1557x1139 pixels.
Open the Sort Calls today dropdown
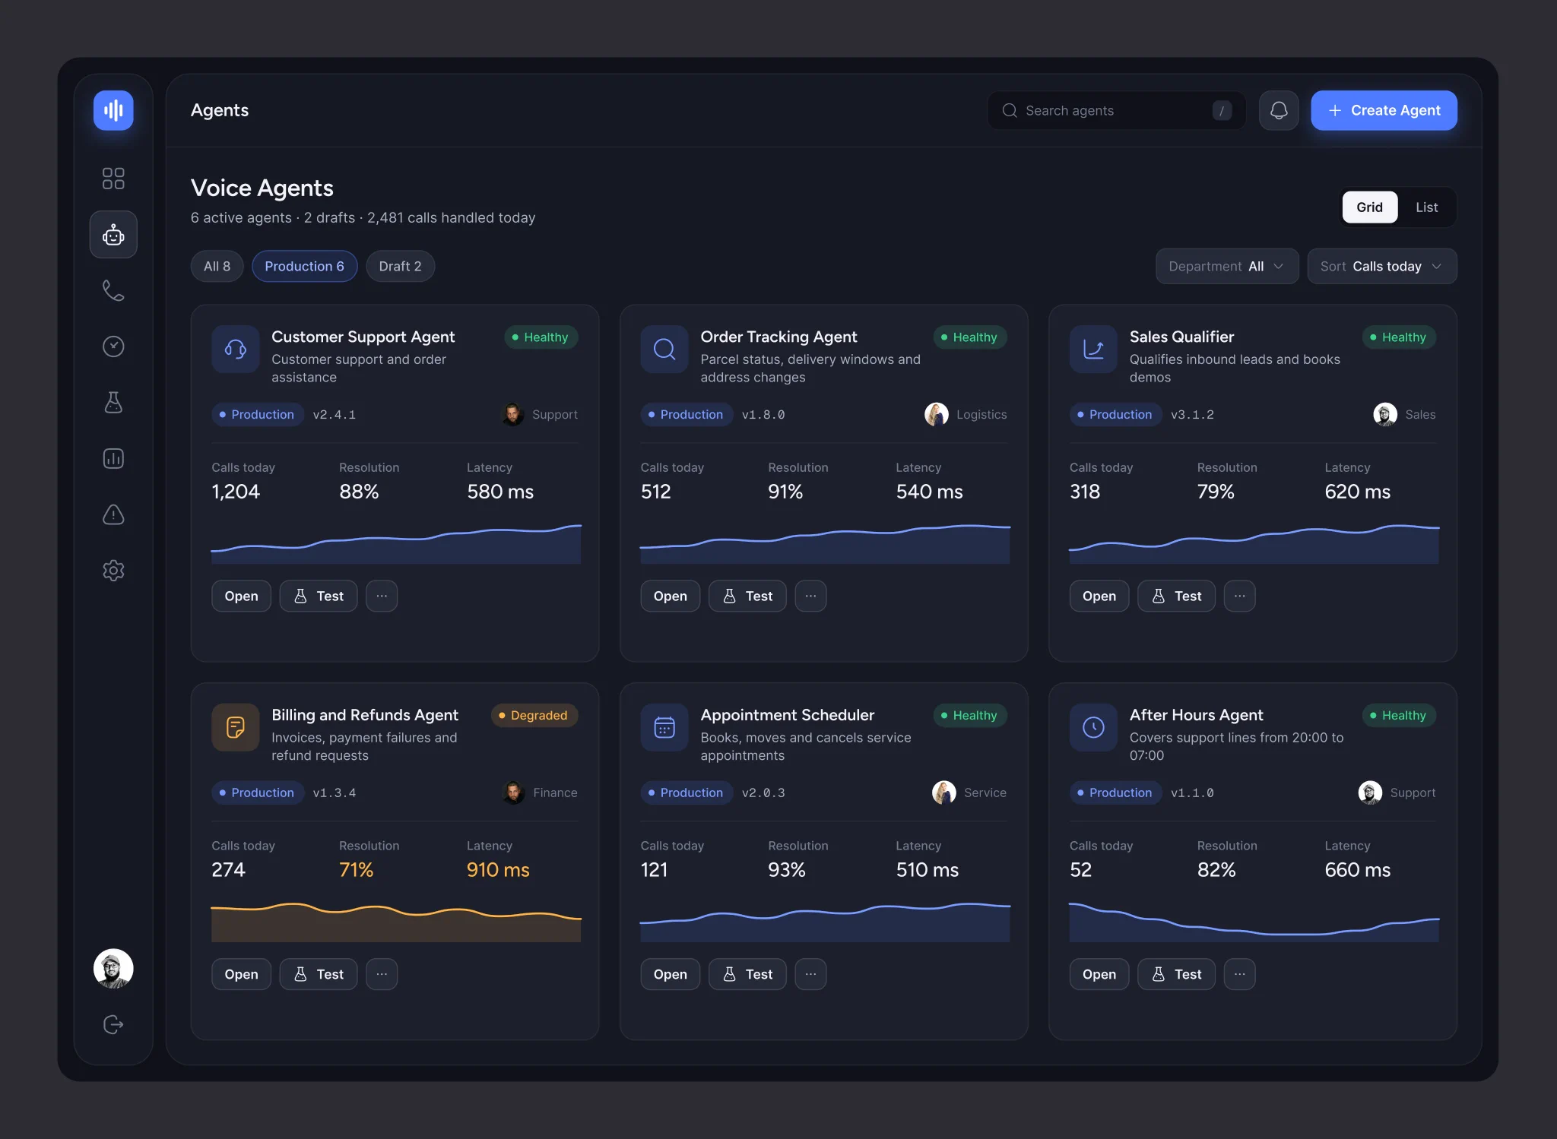click(x=1381, y=266)
